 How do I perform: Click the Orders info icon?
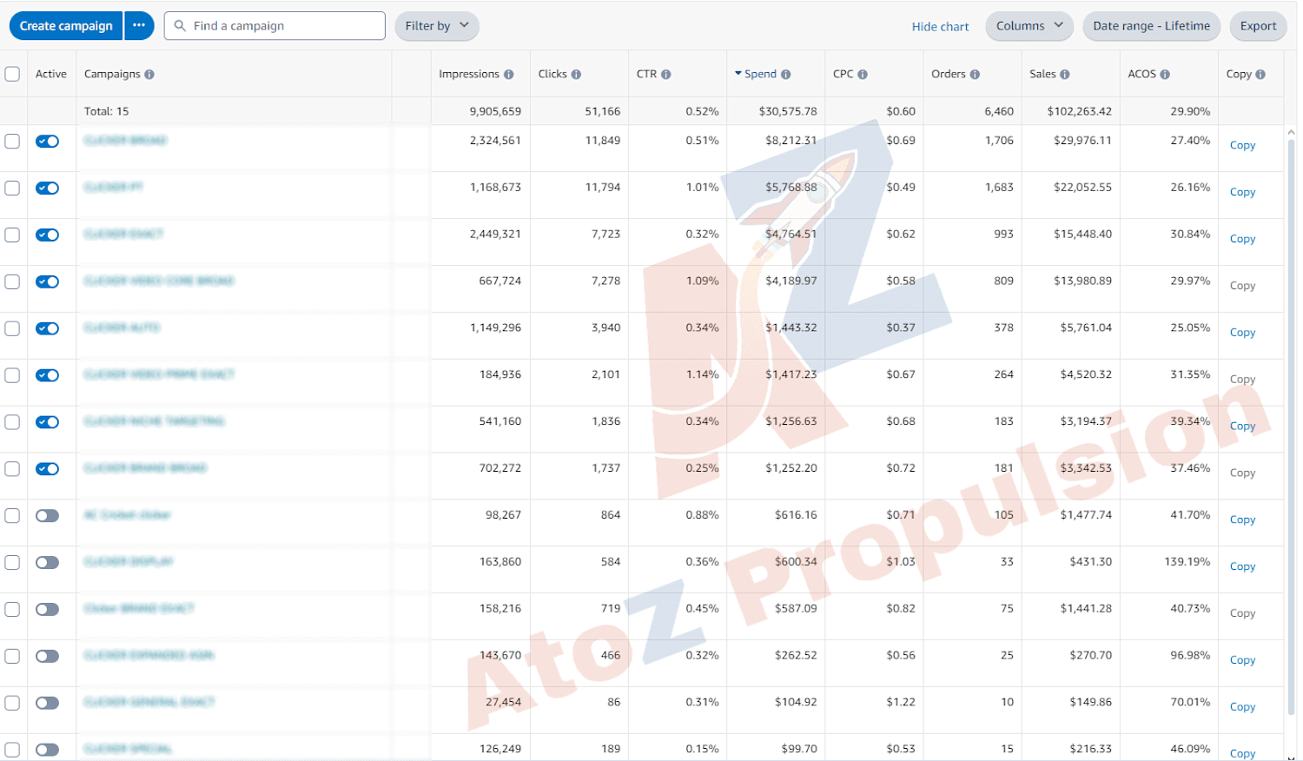[975, 75]
